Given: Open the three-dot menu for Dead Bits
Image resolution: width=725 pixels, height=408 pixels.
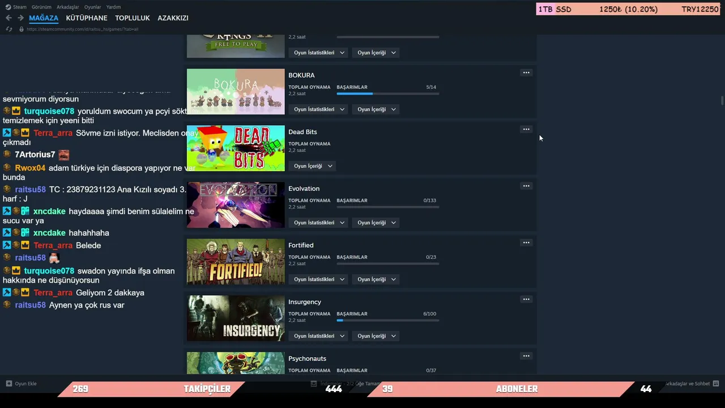Looking at the screenshot, I should [x=526, y=129].
